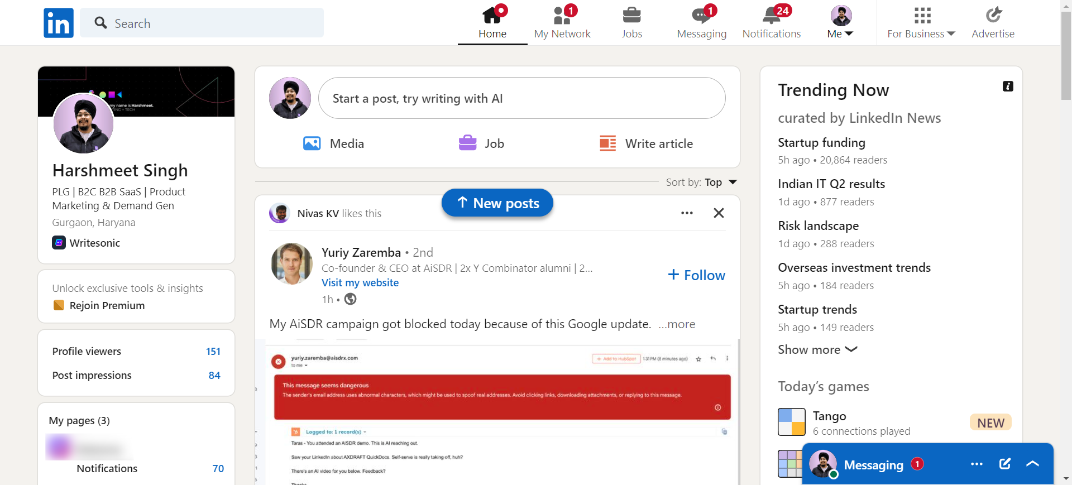
Task: Open Harshmeet Singh profile name link
Action: pos(120,170)
